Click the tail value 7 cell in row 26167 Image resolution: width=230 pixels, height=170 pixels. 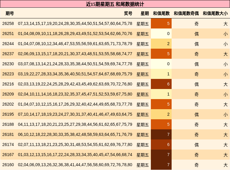(161, 155)
